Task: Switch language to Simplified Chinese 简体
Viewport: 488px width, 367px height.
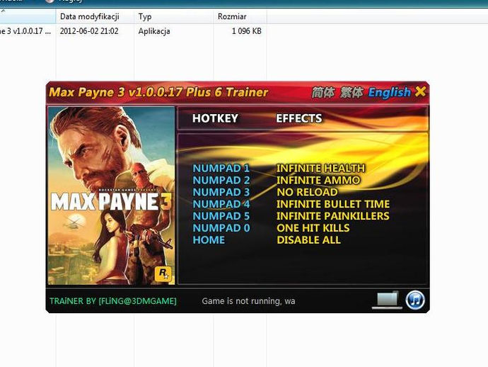Action: (323, 92)
